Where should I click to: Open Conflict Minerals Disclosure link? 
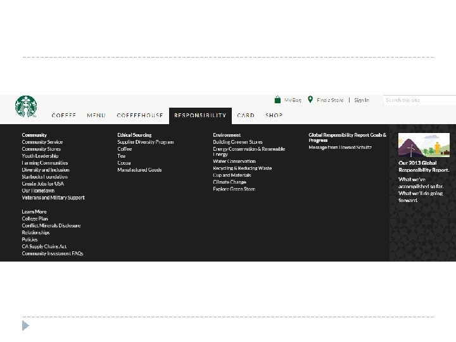coord(51,225)
